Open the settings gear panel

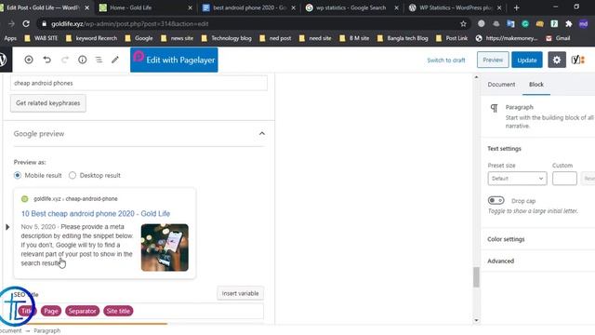click(556, 60)
